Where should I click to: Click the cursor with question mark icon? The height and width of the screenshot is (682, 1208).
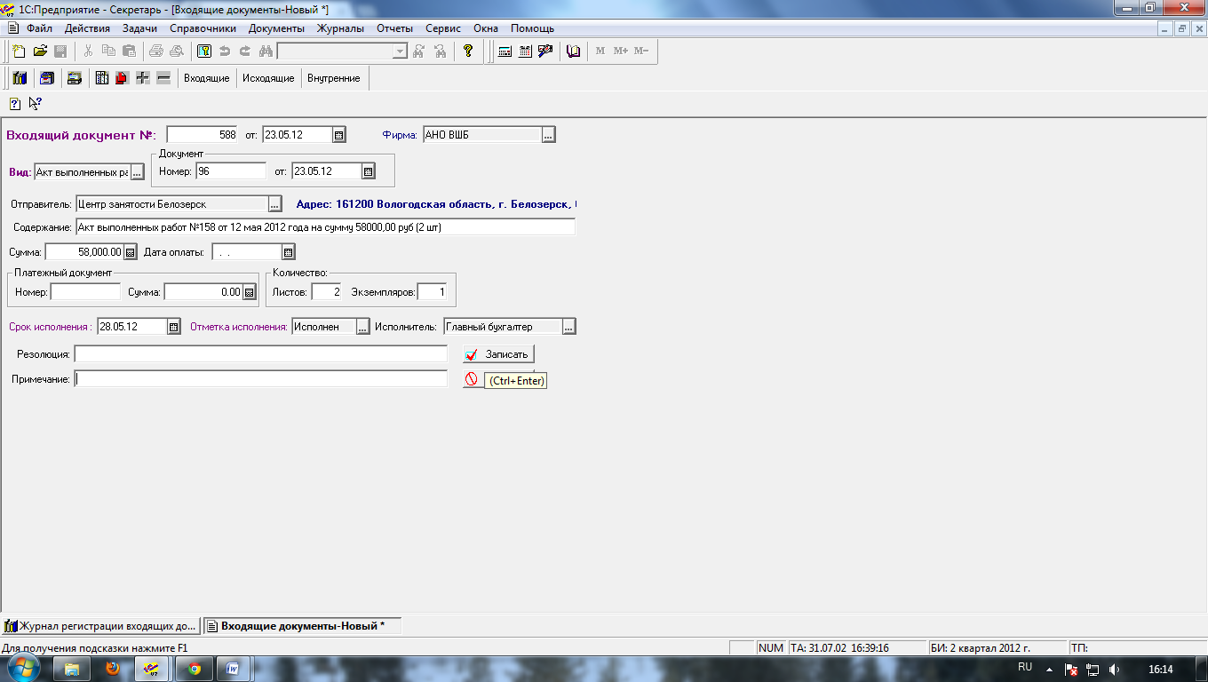(35, 104)
